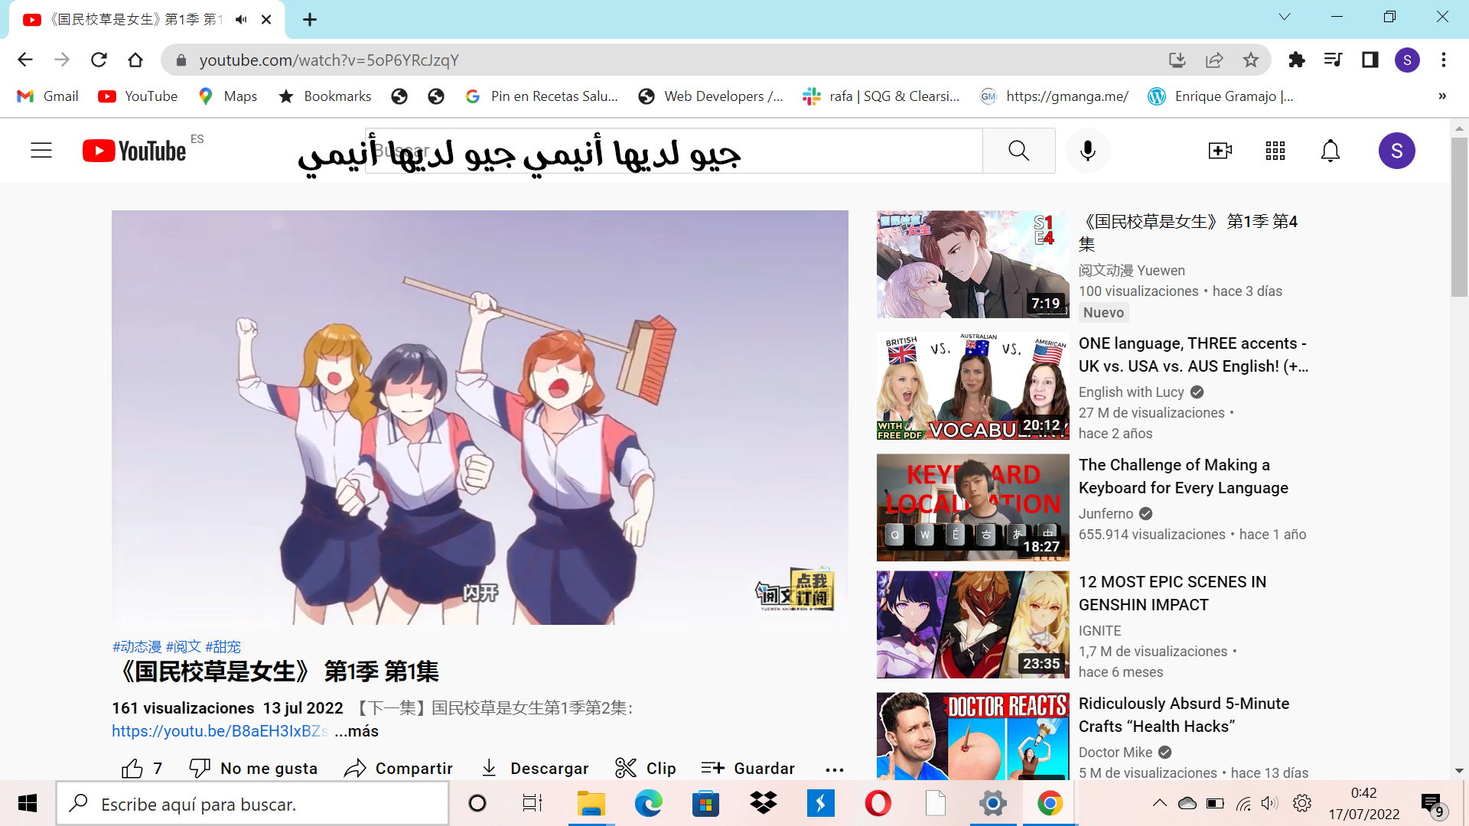The image size is (1469, 826).
Task: Open 12 MOST EPIC SCENES thumbnail
Action: (972, 625)
